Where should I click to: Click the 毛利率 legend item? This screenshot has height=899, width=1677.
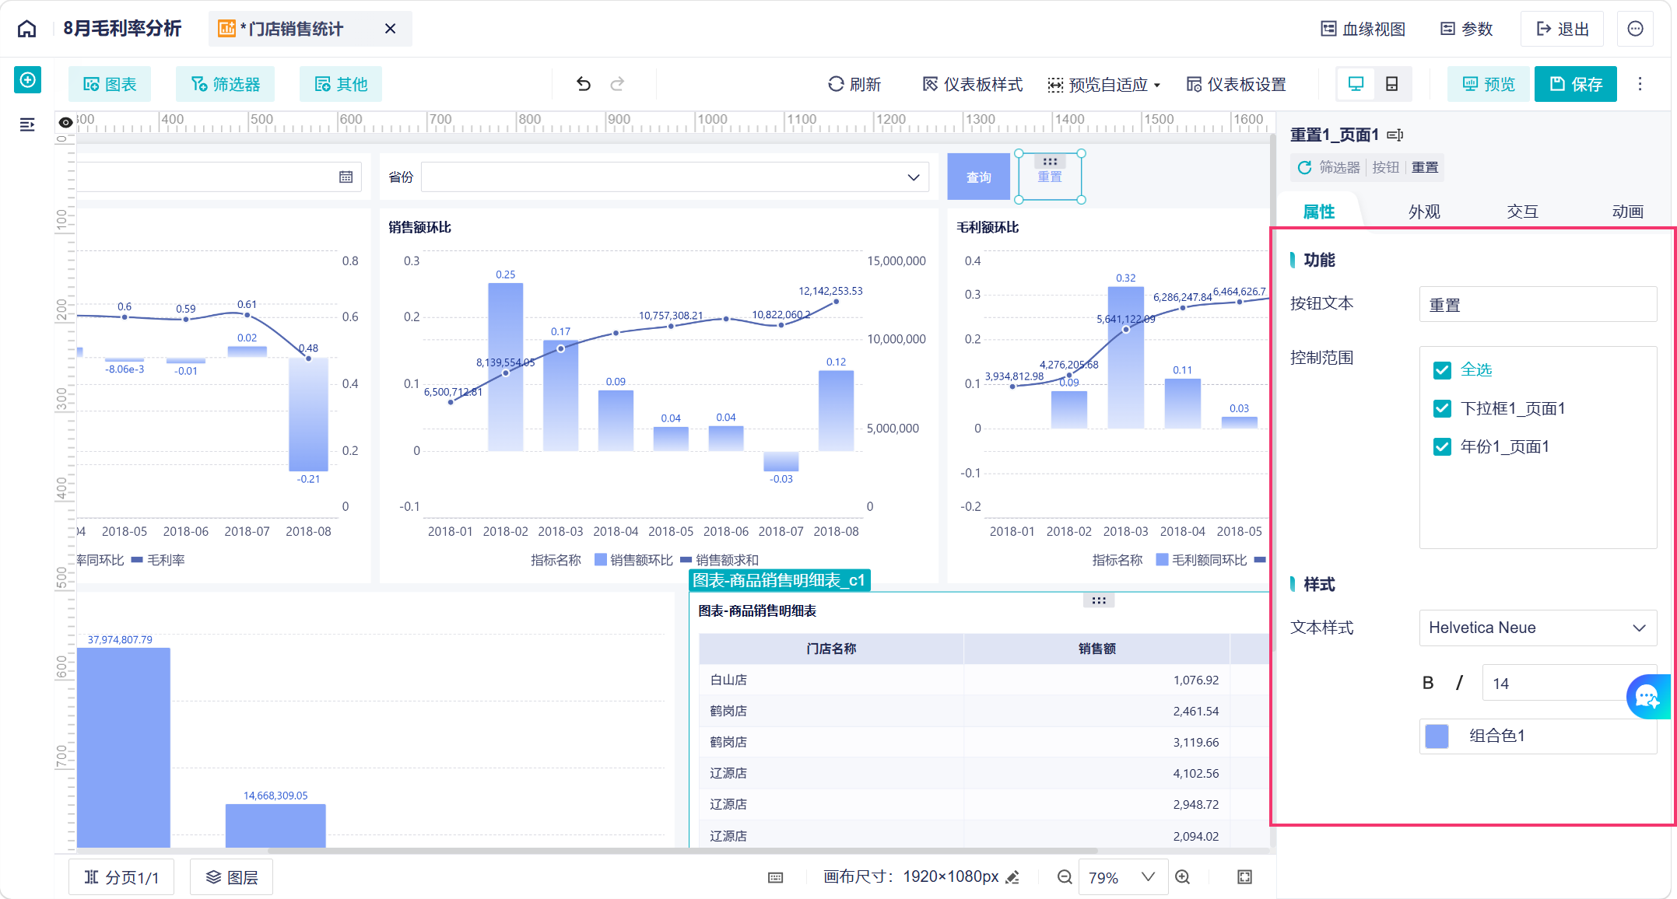pos(158,560)
